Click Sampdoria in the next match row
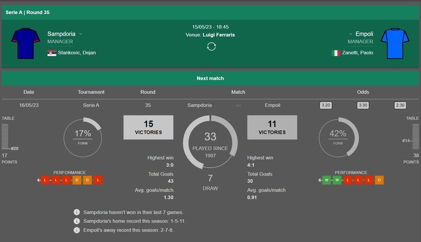 pyautogui.click(x=199, y=105)
